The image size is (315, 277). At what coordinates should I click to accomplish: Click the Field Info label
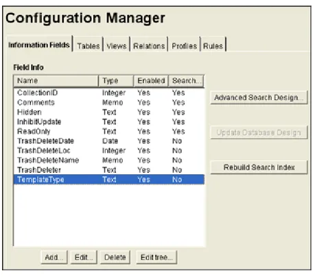(28, 67)
